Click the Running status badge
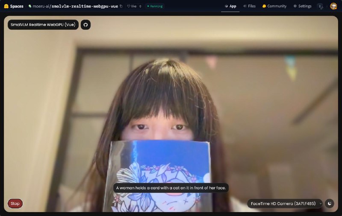342x216 pixels. 155,6
